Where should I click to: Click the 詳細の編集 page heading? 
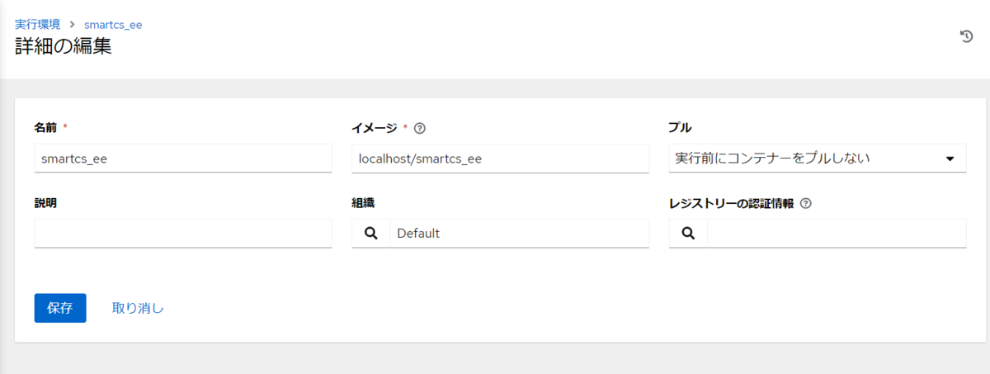pos(64,46)
